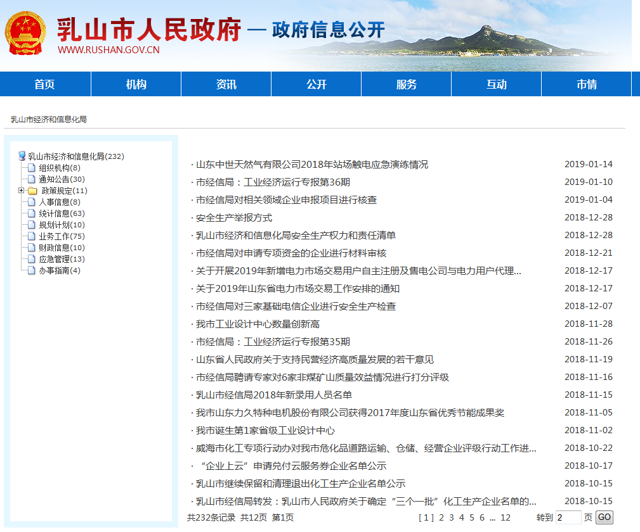Image resolution: width=640 pixels, height=532 pixels.
Task: Select 通知公告(30) in the sidebar tree
Action: [x=62, y=179]
